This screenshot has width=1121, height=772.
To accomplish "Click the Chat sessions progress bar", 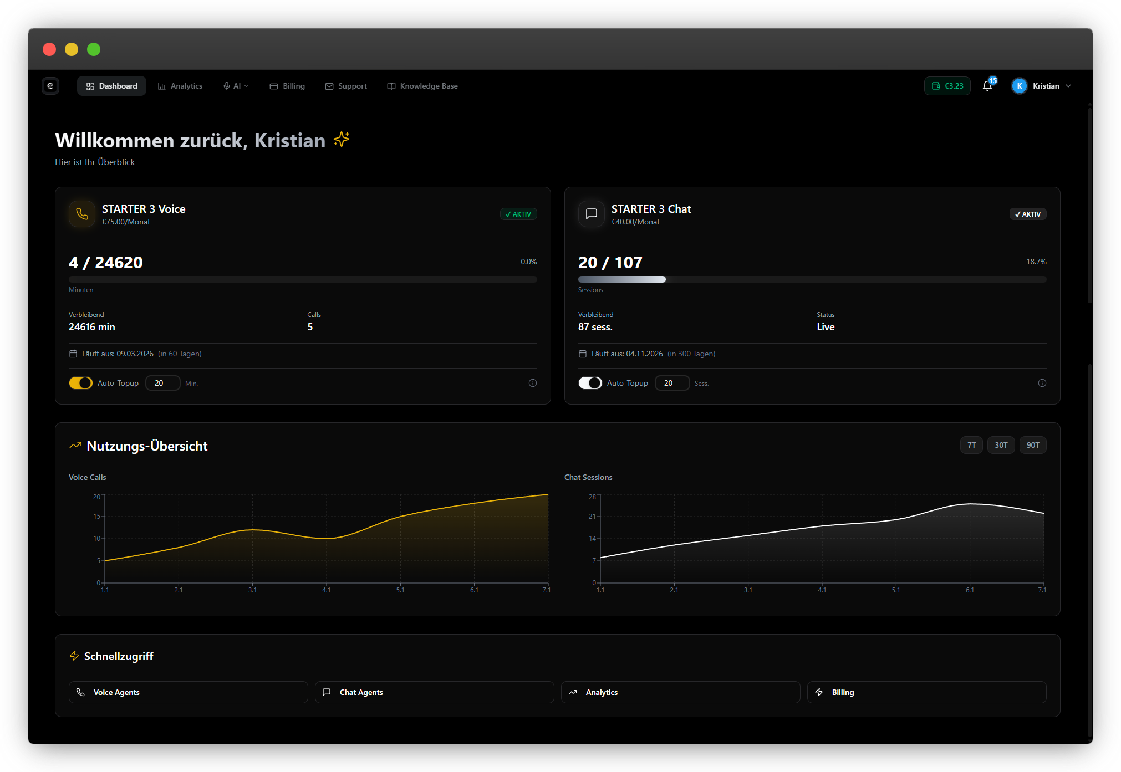I will tap(812, 279).
